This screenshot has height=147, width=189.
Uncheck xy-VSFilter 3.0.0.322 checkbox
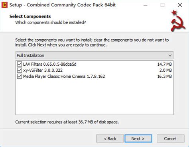pyautogui.click(x=20, y=70)
